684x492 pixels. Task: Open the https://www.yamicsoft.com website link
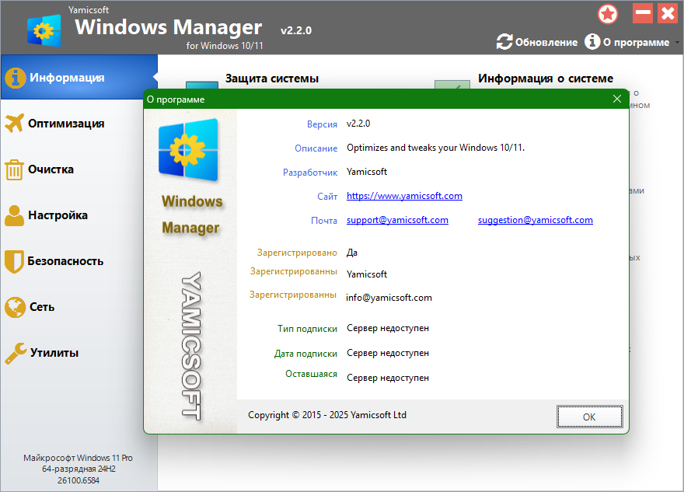click(404, 196)
